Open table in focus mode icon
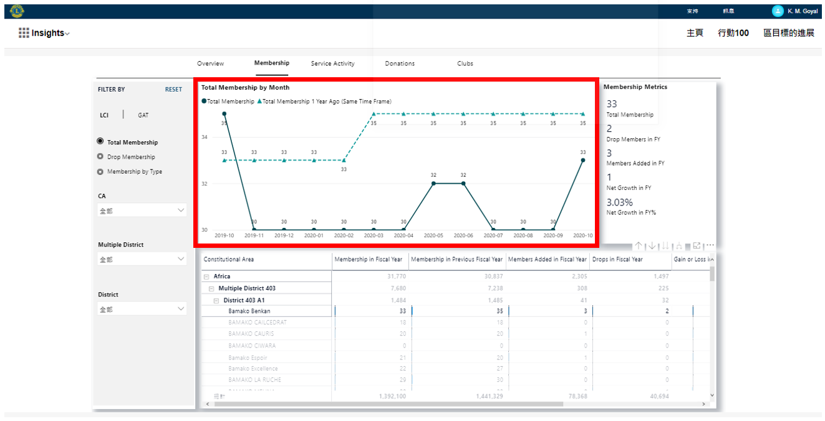Viewport: 825px width, 421px height. click(697, 246)
